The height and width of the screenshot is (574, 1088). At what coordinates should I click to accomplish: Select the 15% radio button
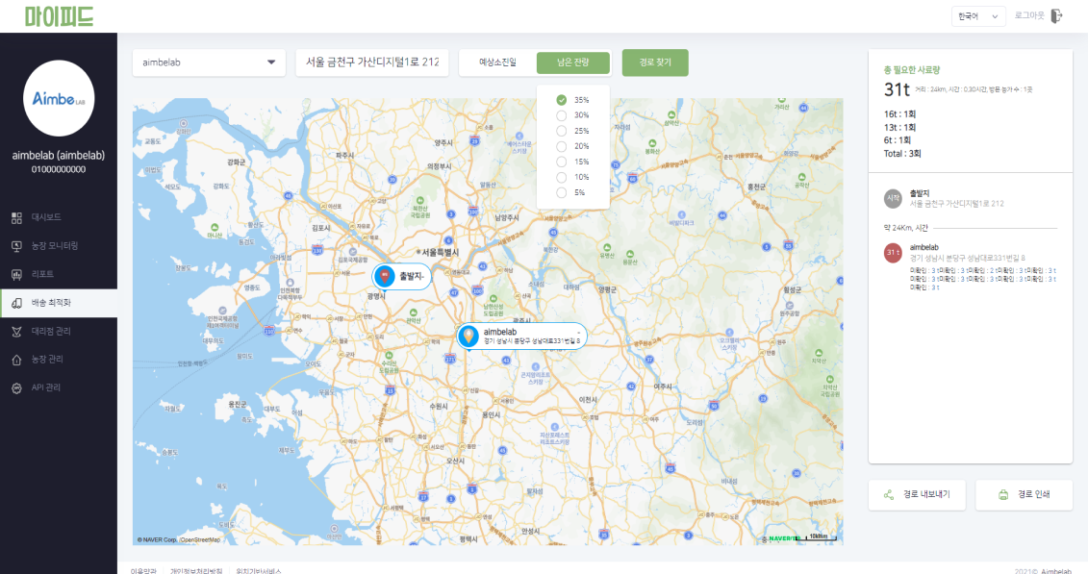tap(562, 162)
